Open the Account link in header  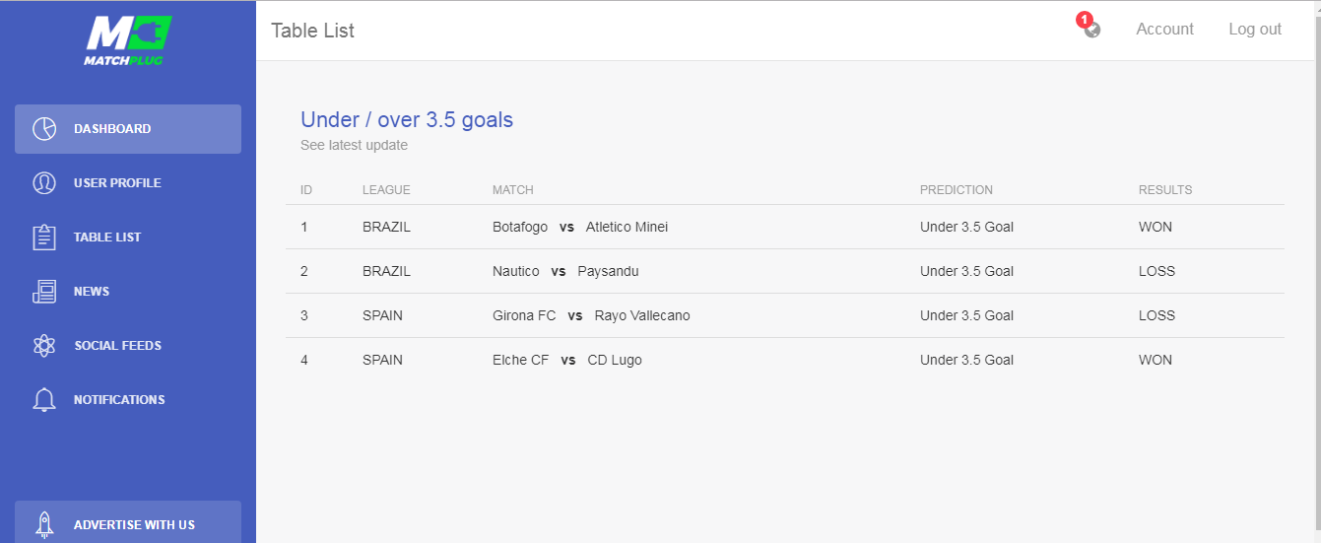[1164, 30]
